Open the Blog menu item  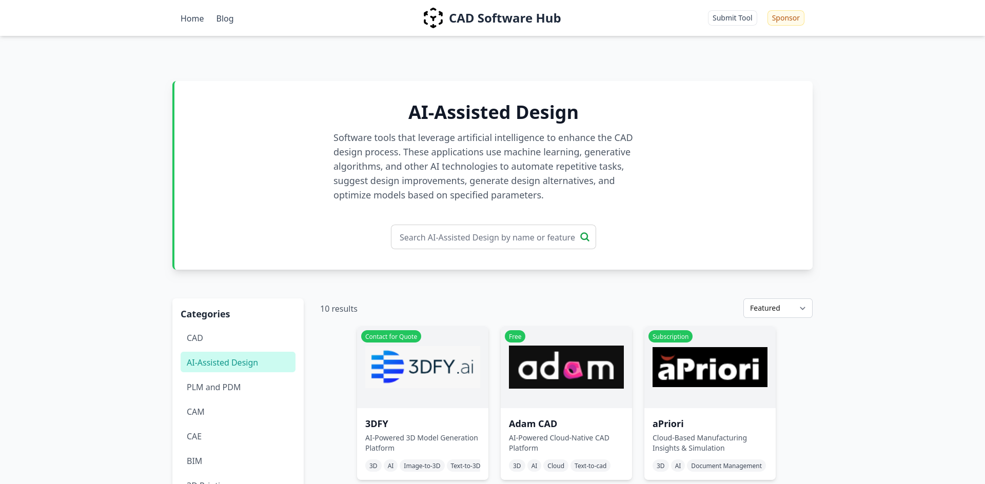pyautogui.click(x=225, y=18)
